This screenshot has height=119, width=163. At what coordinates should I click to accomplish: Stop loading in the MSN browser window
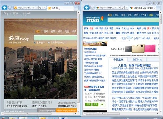click(x=126, y=8)
